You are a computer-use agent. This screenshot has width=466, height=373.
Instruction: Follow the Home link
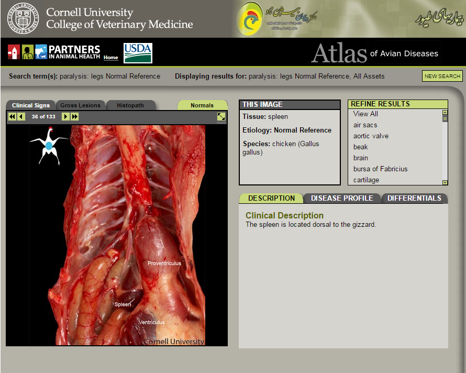tap(110, 58)
